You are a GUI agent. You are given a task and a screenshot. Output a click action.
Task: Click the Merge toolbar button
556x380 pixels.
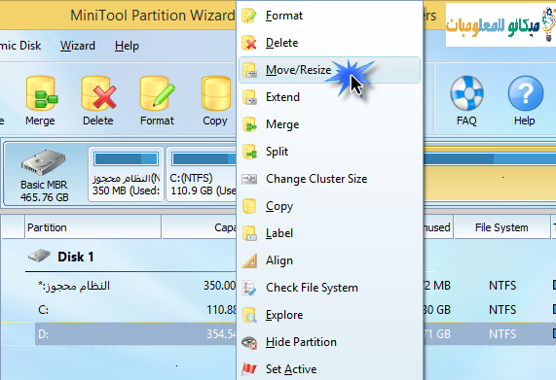click(x=41, y=101)
